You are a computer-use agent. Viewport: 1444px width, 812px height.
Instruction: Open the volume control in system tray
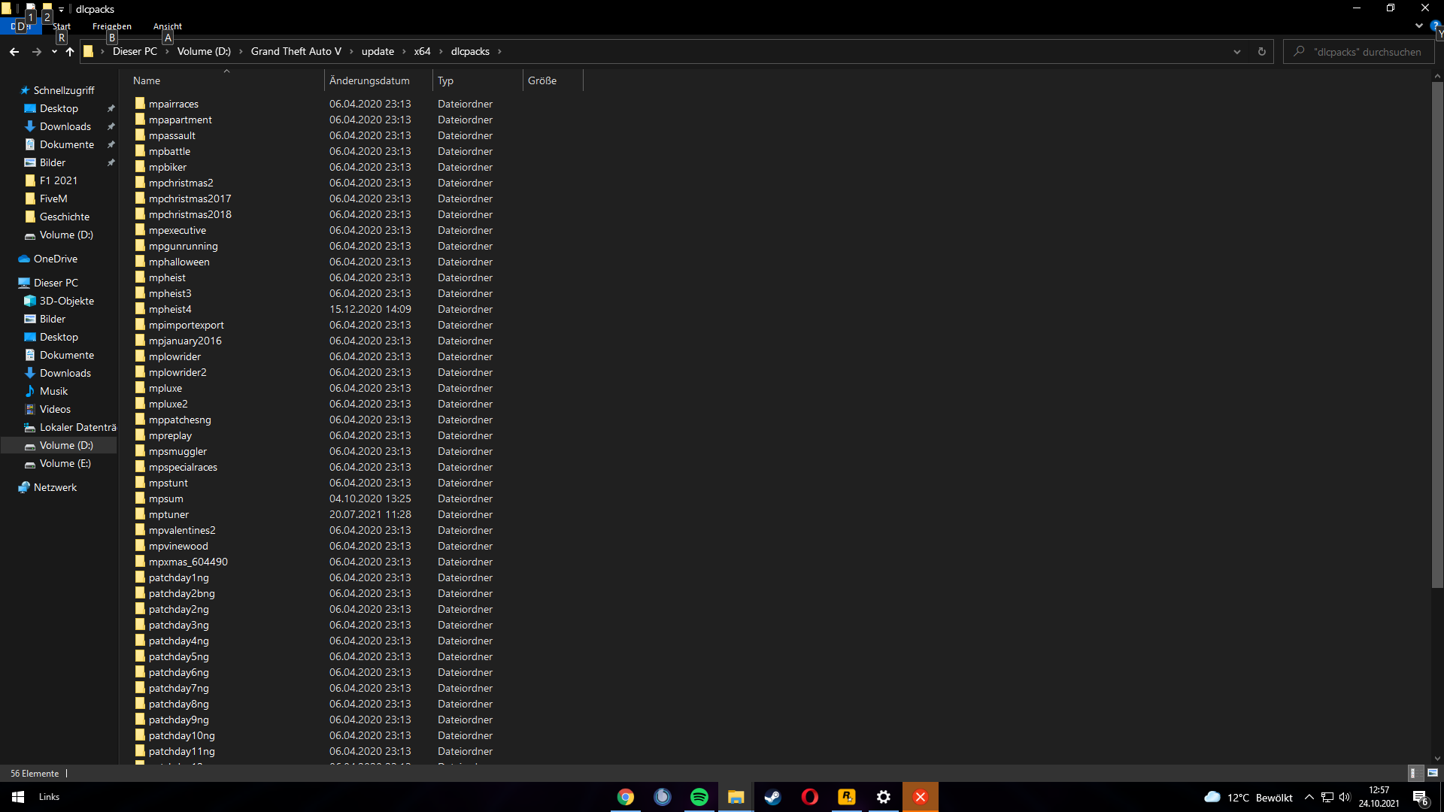click(1345, 798)
